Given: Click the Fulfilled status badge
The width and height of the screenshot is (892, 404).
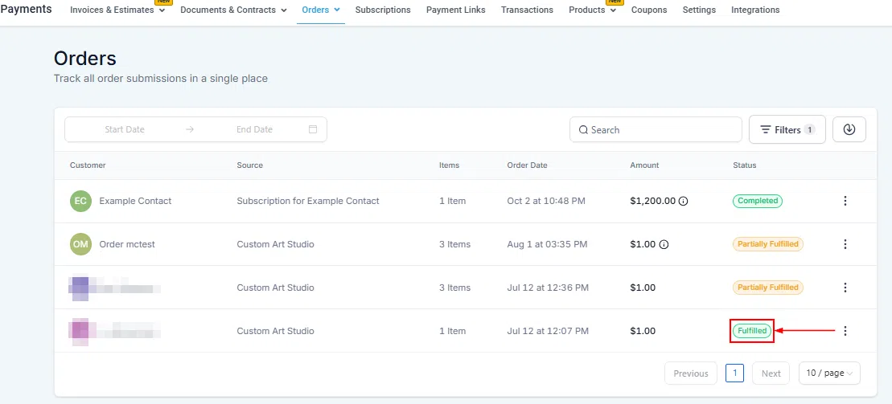Looking at the screenshot, I should [x=752, y=331].
